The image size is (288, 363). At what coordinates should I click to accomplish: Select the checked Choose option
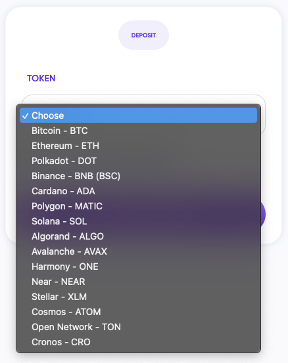click(139, 116)
